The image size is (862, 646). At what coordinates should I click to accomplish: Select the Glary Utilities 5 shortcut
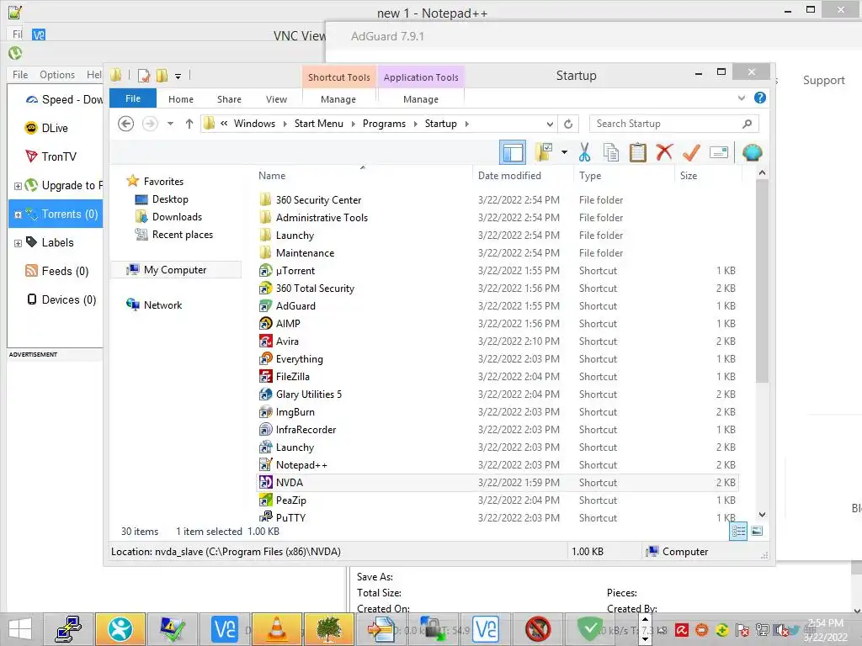[x=309, y=394]
